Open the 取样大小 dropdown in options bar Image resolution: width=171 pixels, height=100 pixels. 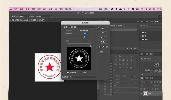(x=24, y=16)
